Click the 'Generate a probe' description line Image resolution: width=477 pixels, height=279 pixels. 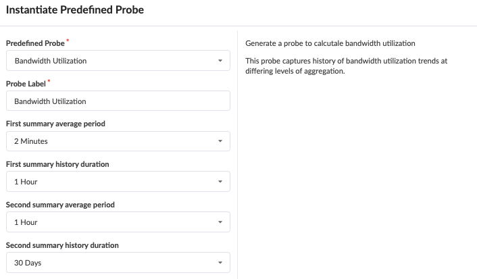coord(330,43)
